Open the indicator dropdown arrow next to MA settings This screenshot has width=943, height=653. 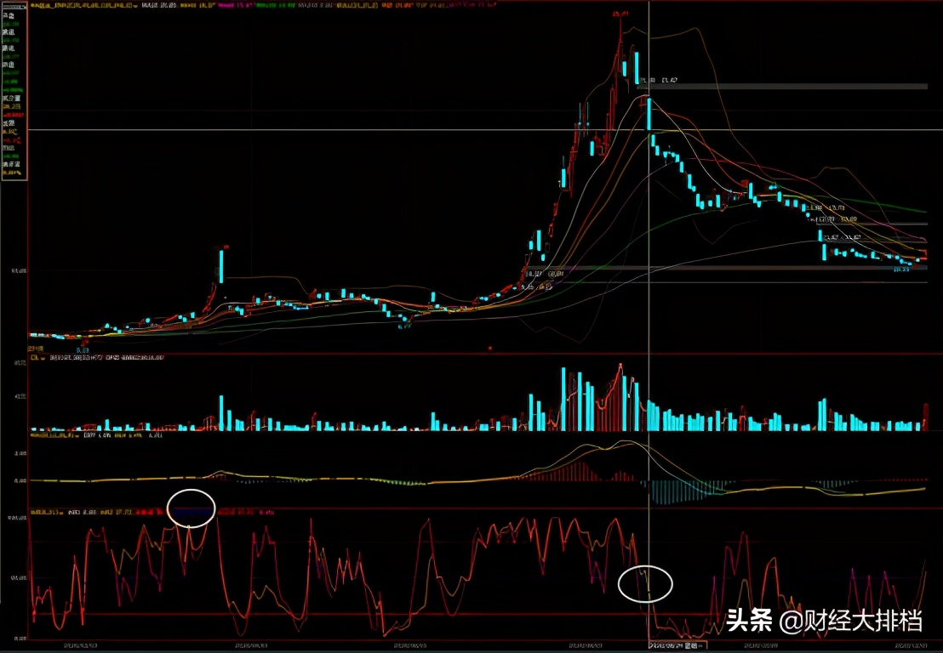pyautogui.click(x=134, y=6)
